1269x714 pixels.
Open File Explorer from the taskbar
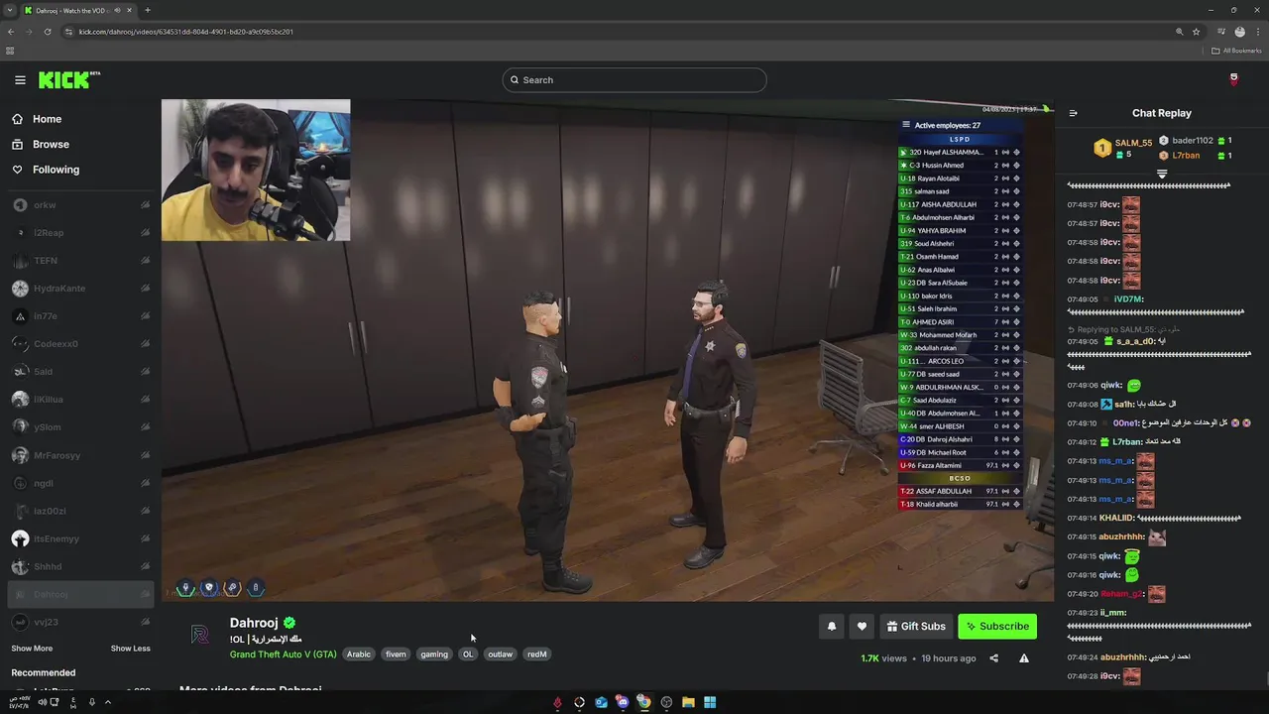[x=688, y=702]
